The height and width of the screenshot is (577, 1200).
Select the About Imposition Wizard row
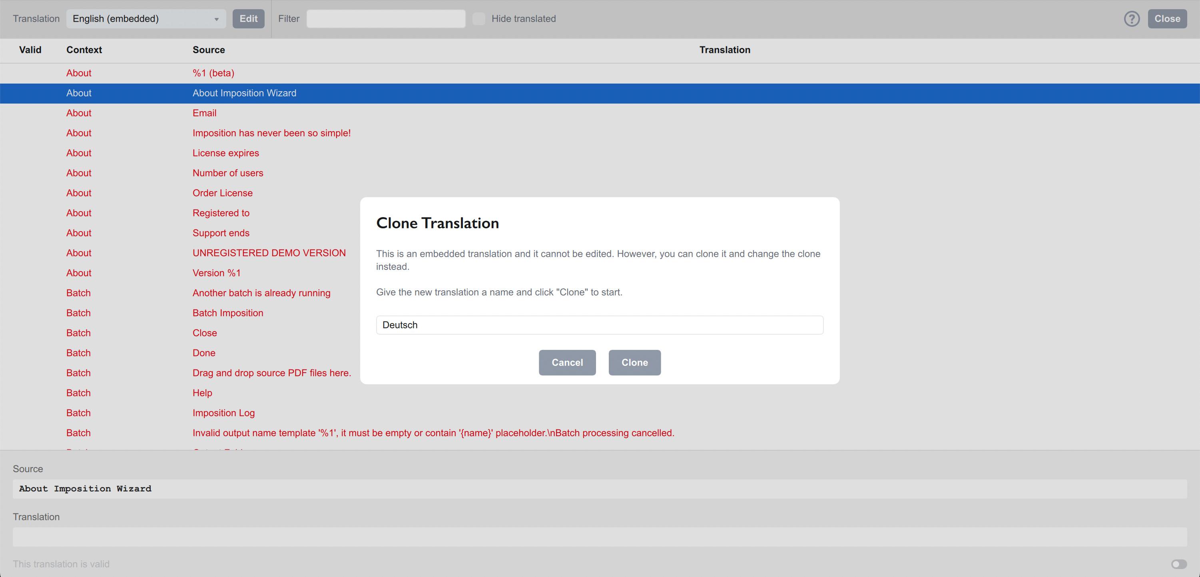coord(244,93)
